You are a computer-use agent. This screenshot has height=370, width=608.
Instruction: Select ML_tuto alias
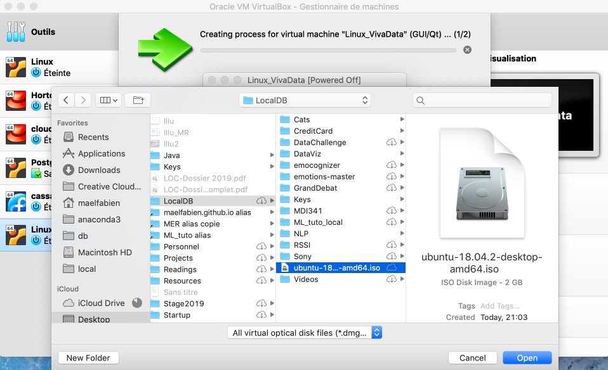[213, 235]
